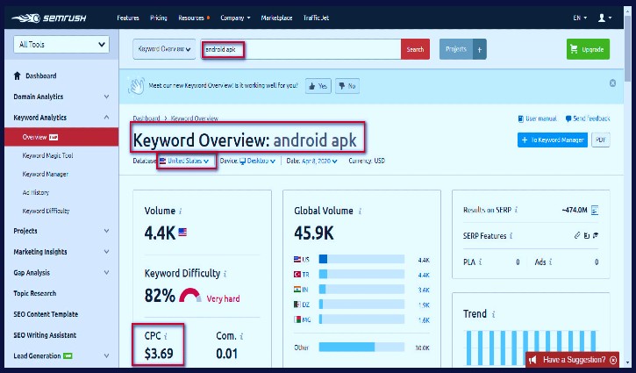The height and width of the screenshot is (373, 636).
Task: Open Ad History
Action: [x=36, y=193]
